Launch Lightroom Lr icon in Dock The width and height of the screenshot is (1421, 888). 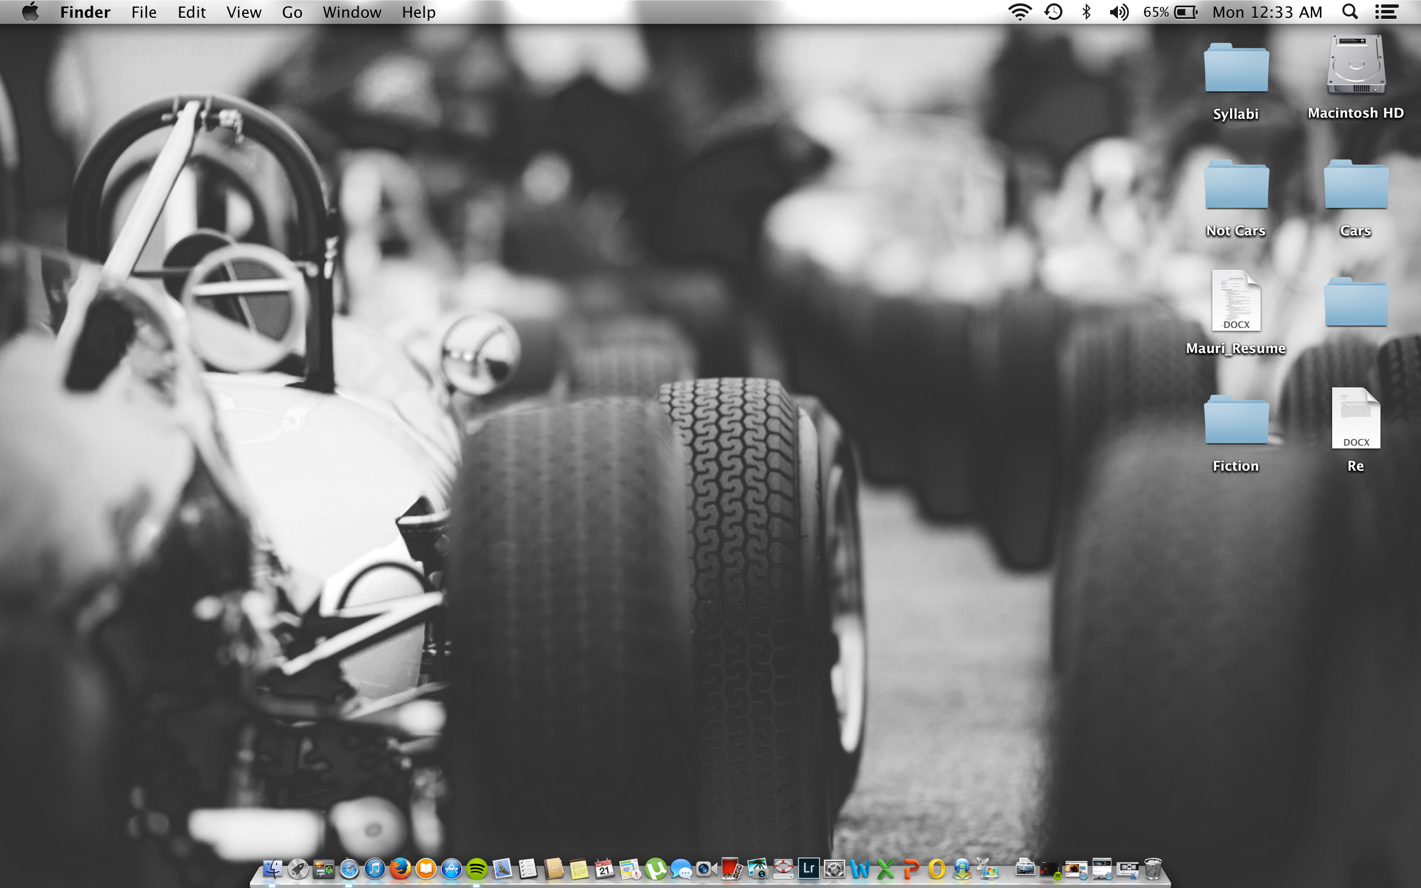[809, 869]
